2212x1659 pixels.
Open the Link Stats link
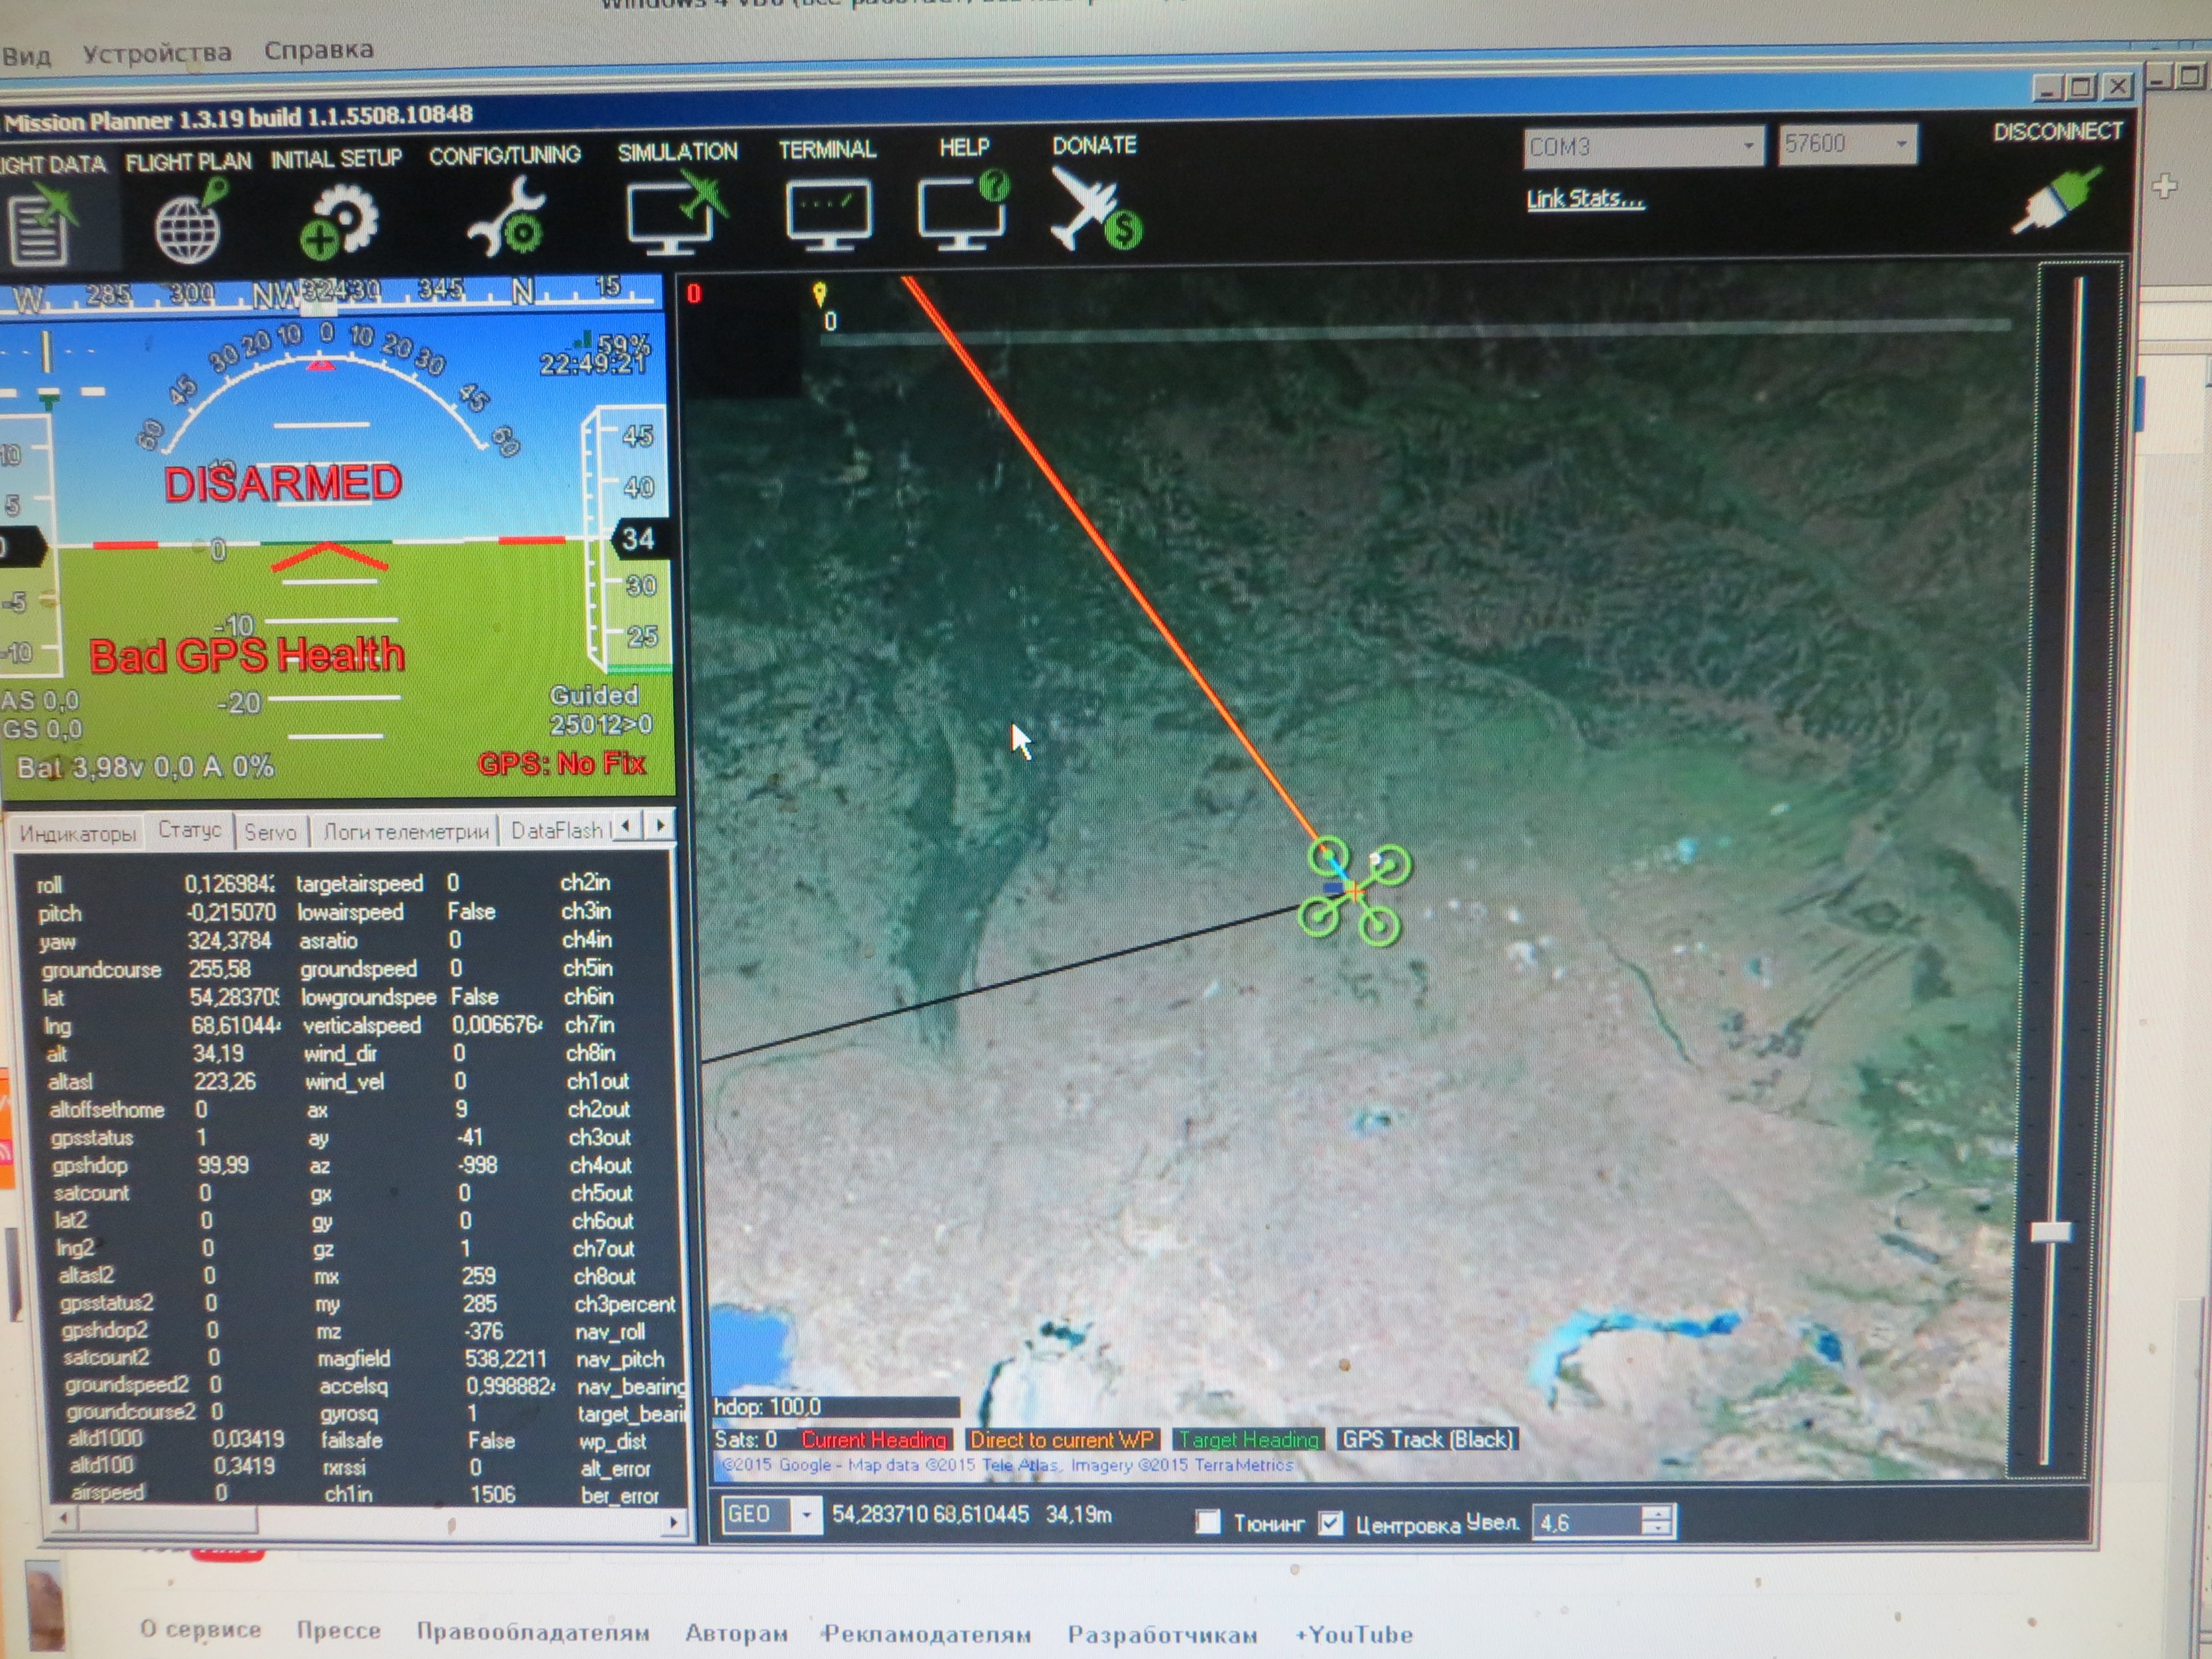coord(1585,199)
